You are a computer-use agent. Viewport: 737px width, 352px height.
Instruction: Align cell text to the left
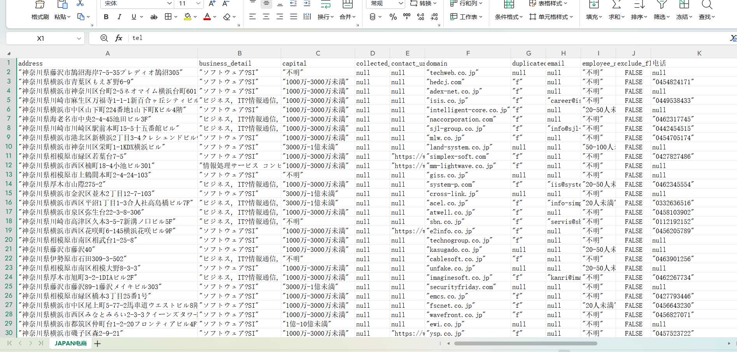tap(252, 17)
